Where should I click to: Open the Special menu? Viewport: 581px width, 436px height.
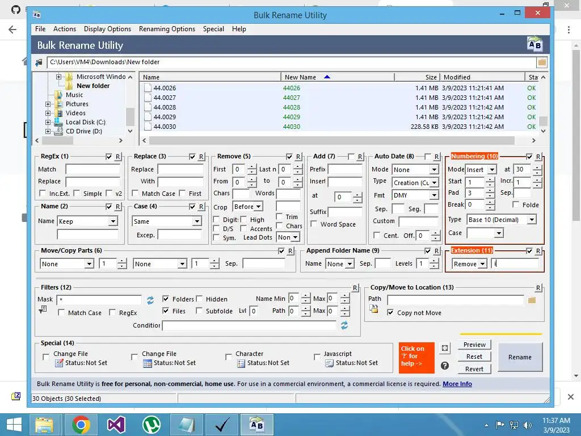tap(213, 29)
